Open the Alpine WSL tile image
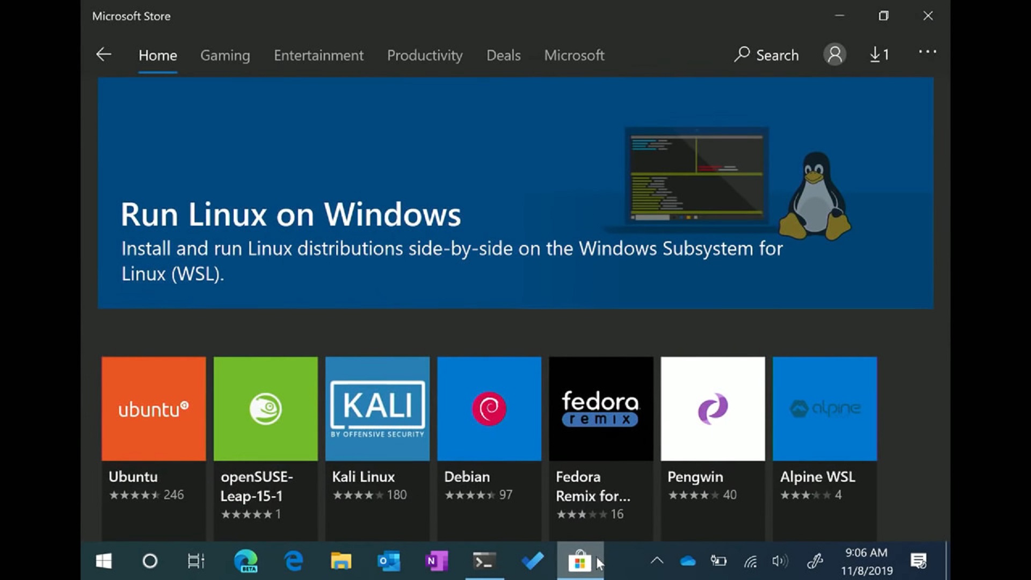The height and width of the screenshot is (580, 1031). tap(825, 409)
